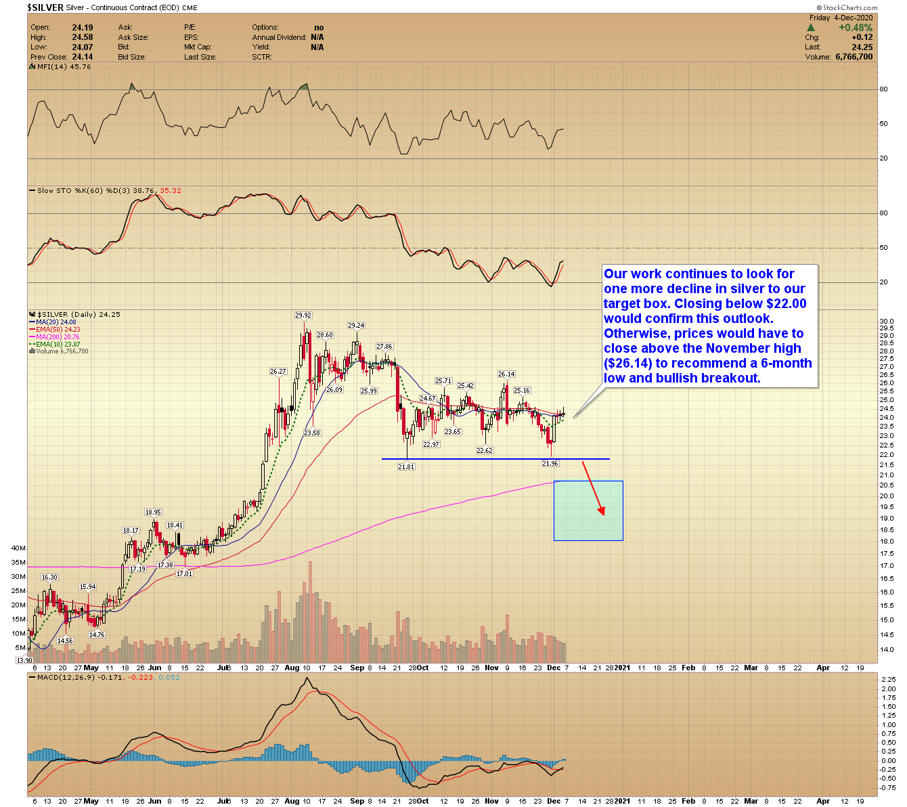Image resolution: width=907 pixels, height=807 pixels.
Task: Click the blue annotation text callout
Action: (x=709, y=326)
